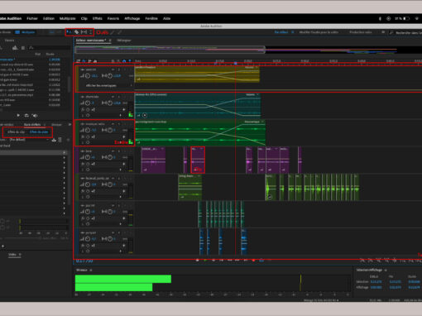Expand Afficher les enveloppes on first track
422x316 pixels.
click(x=101, y=85)
